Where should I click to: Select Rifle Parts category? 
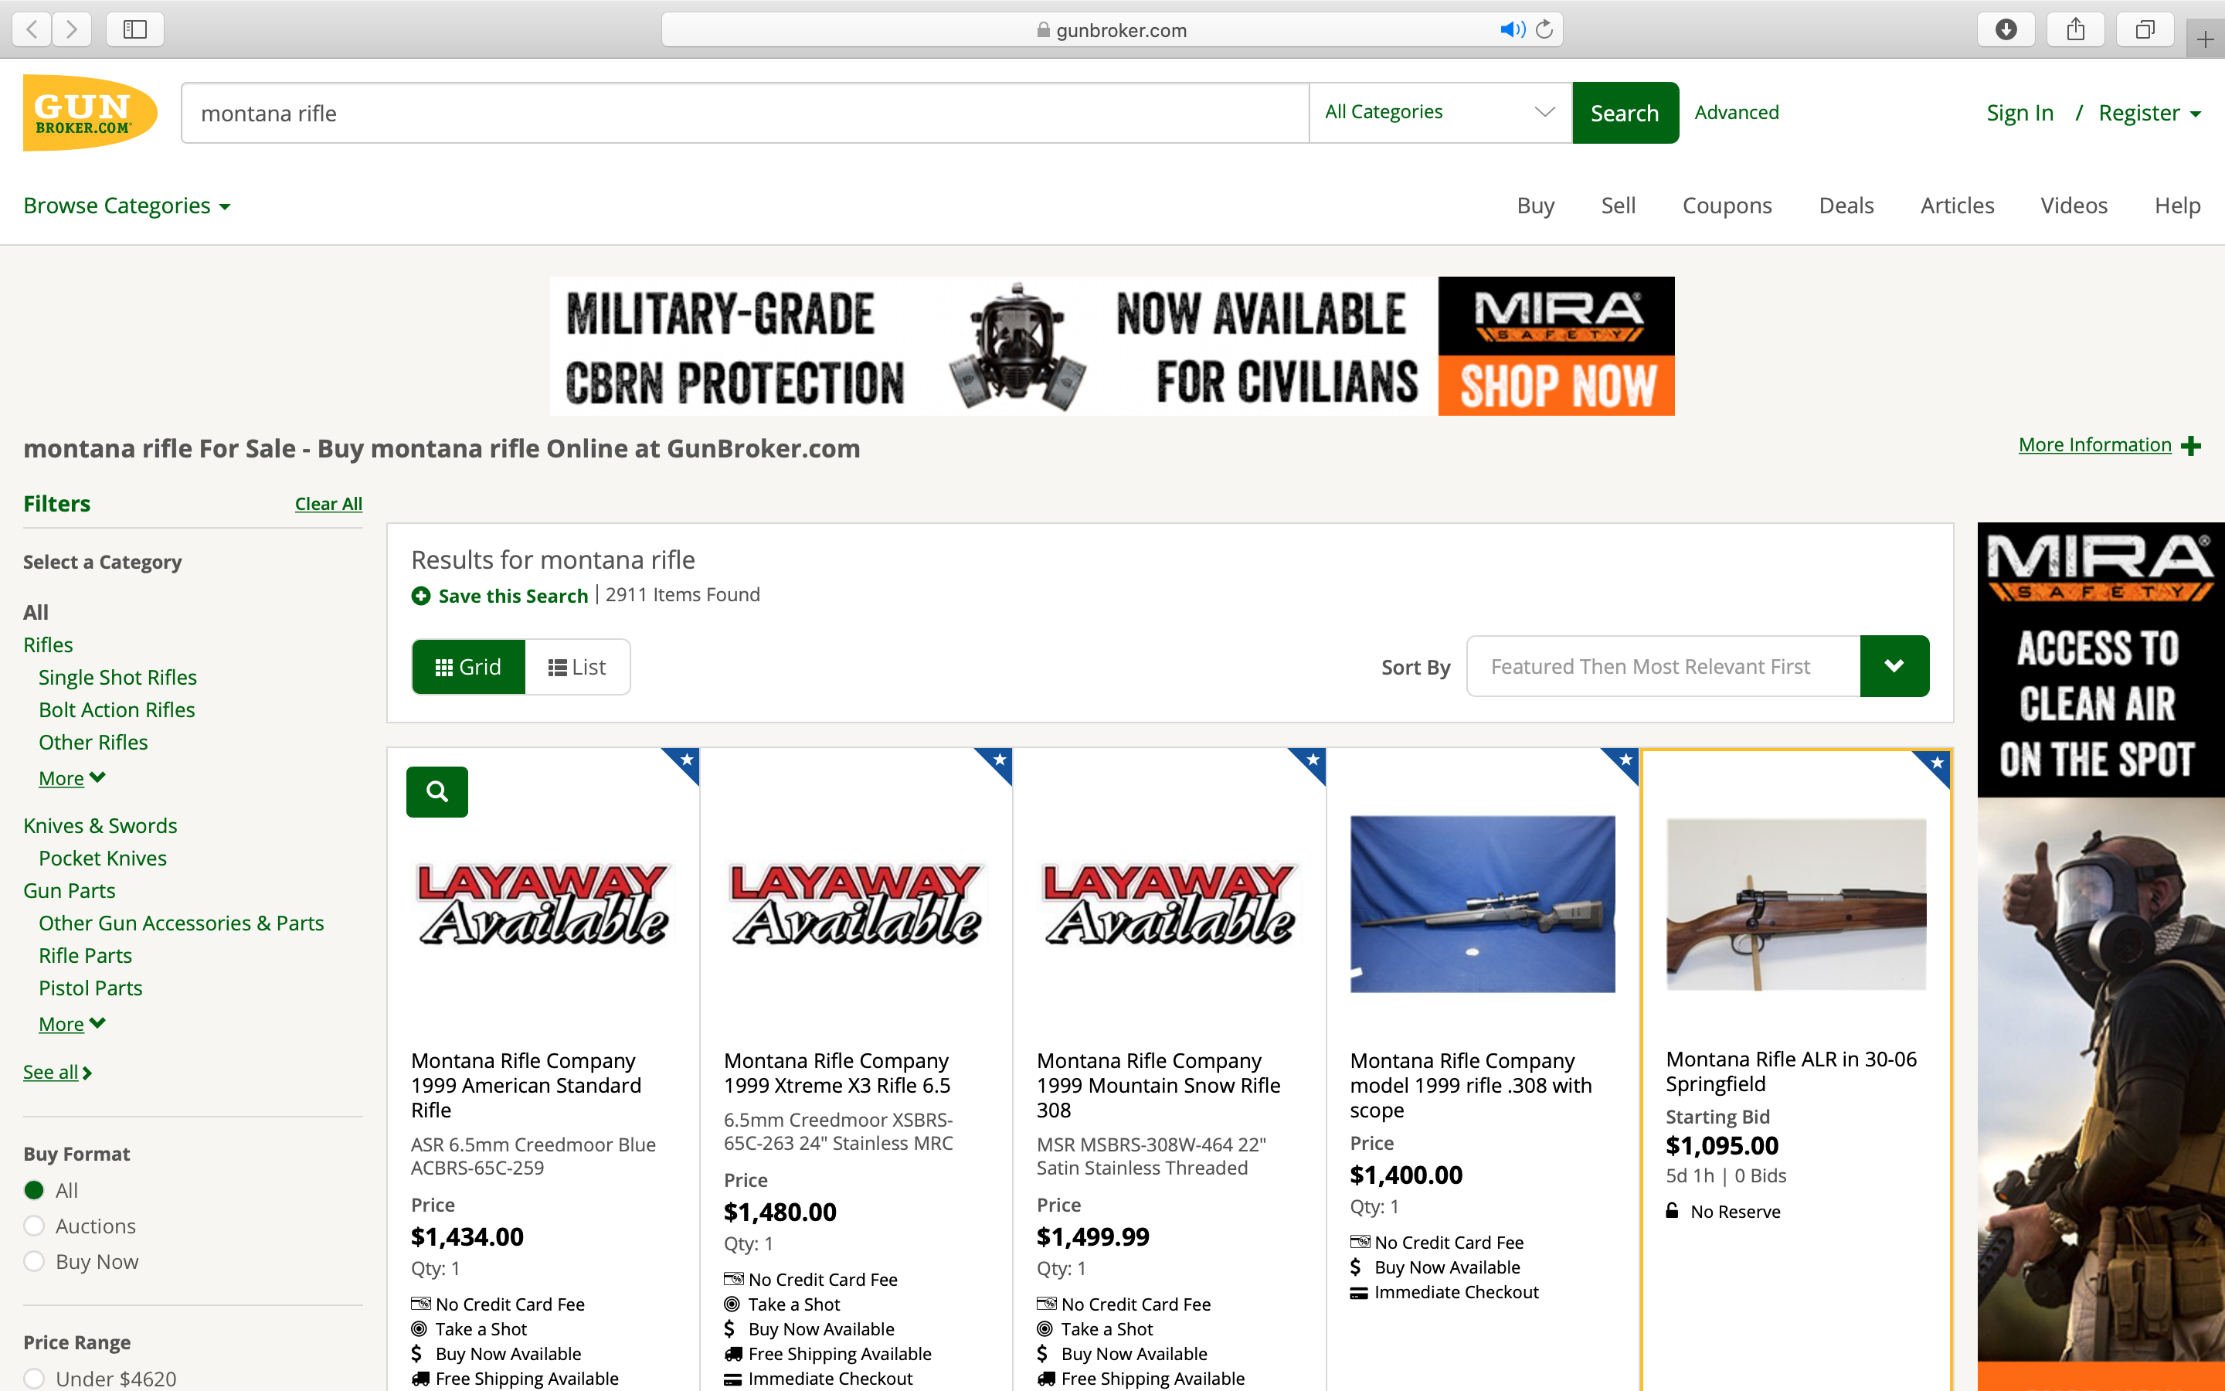point(86,955)
